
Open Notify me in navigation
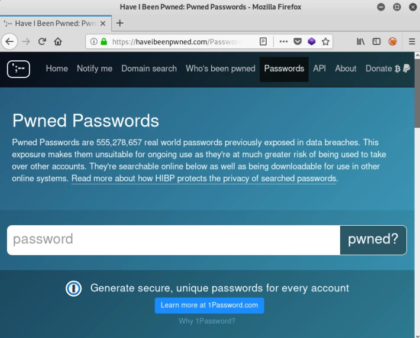(95, 69)
